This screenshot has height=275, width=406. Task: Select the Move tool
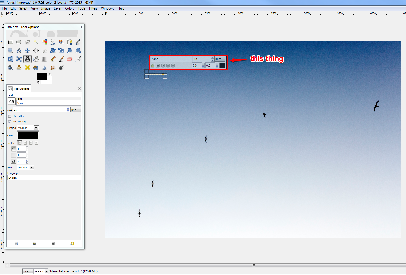point(27,51)
